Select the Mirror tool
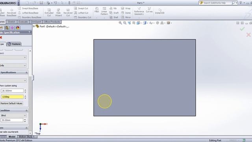 coord(126,17)
